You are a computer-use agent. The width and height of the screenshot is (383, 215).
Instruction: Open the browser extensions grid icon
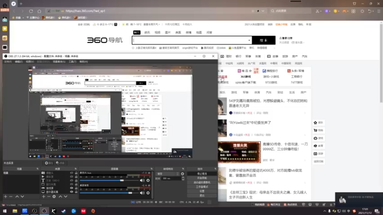353,11
